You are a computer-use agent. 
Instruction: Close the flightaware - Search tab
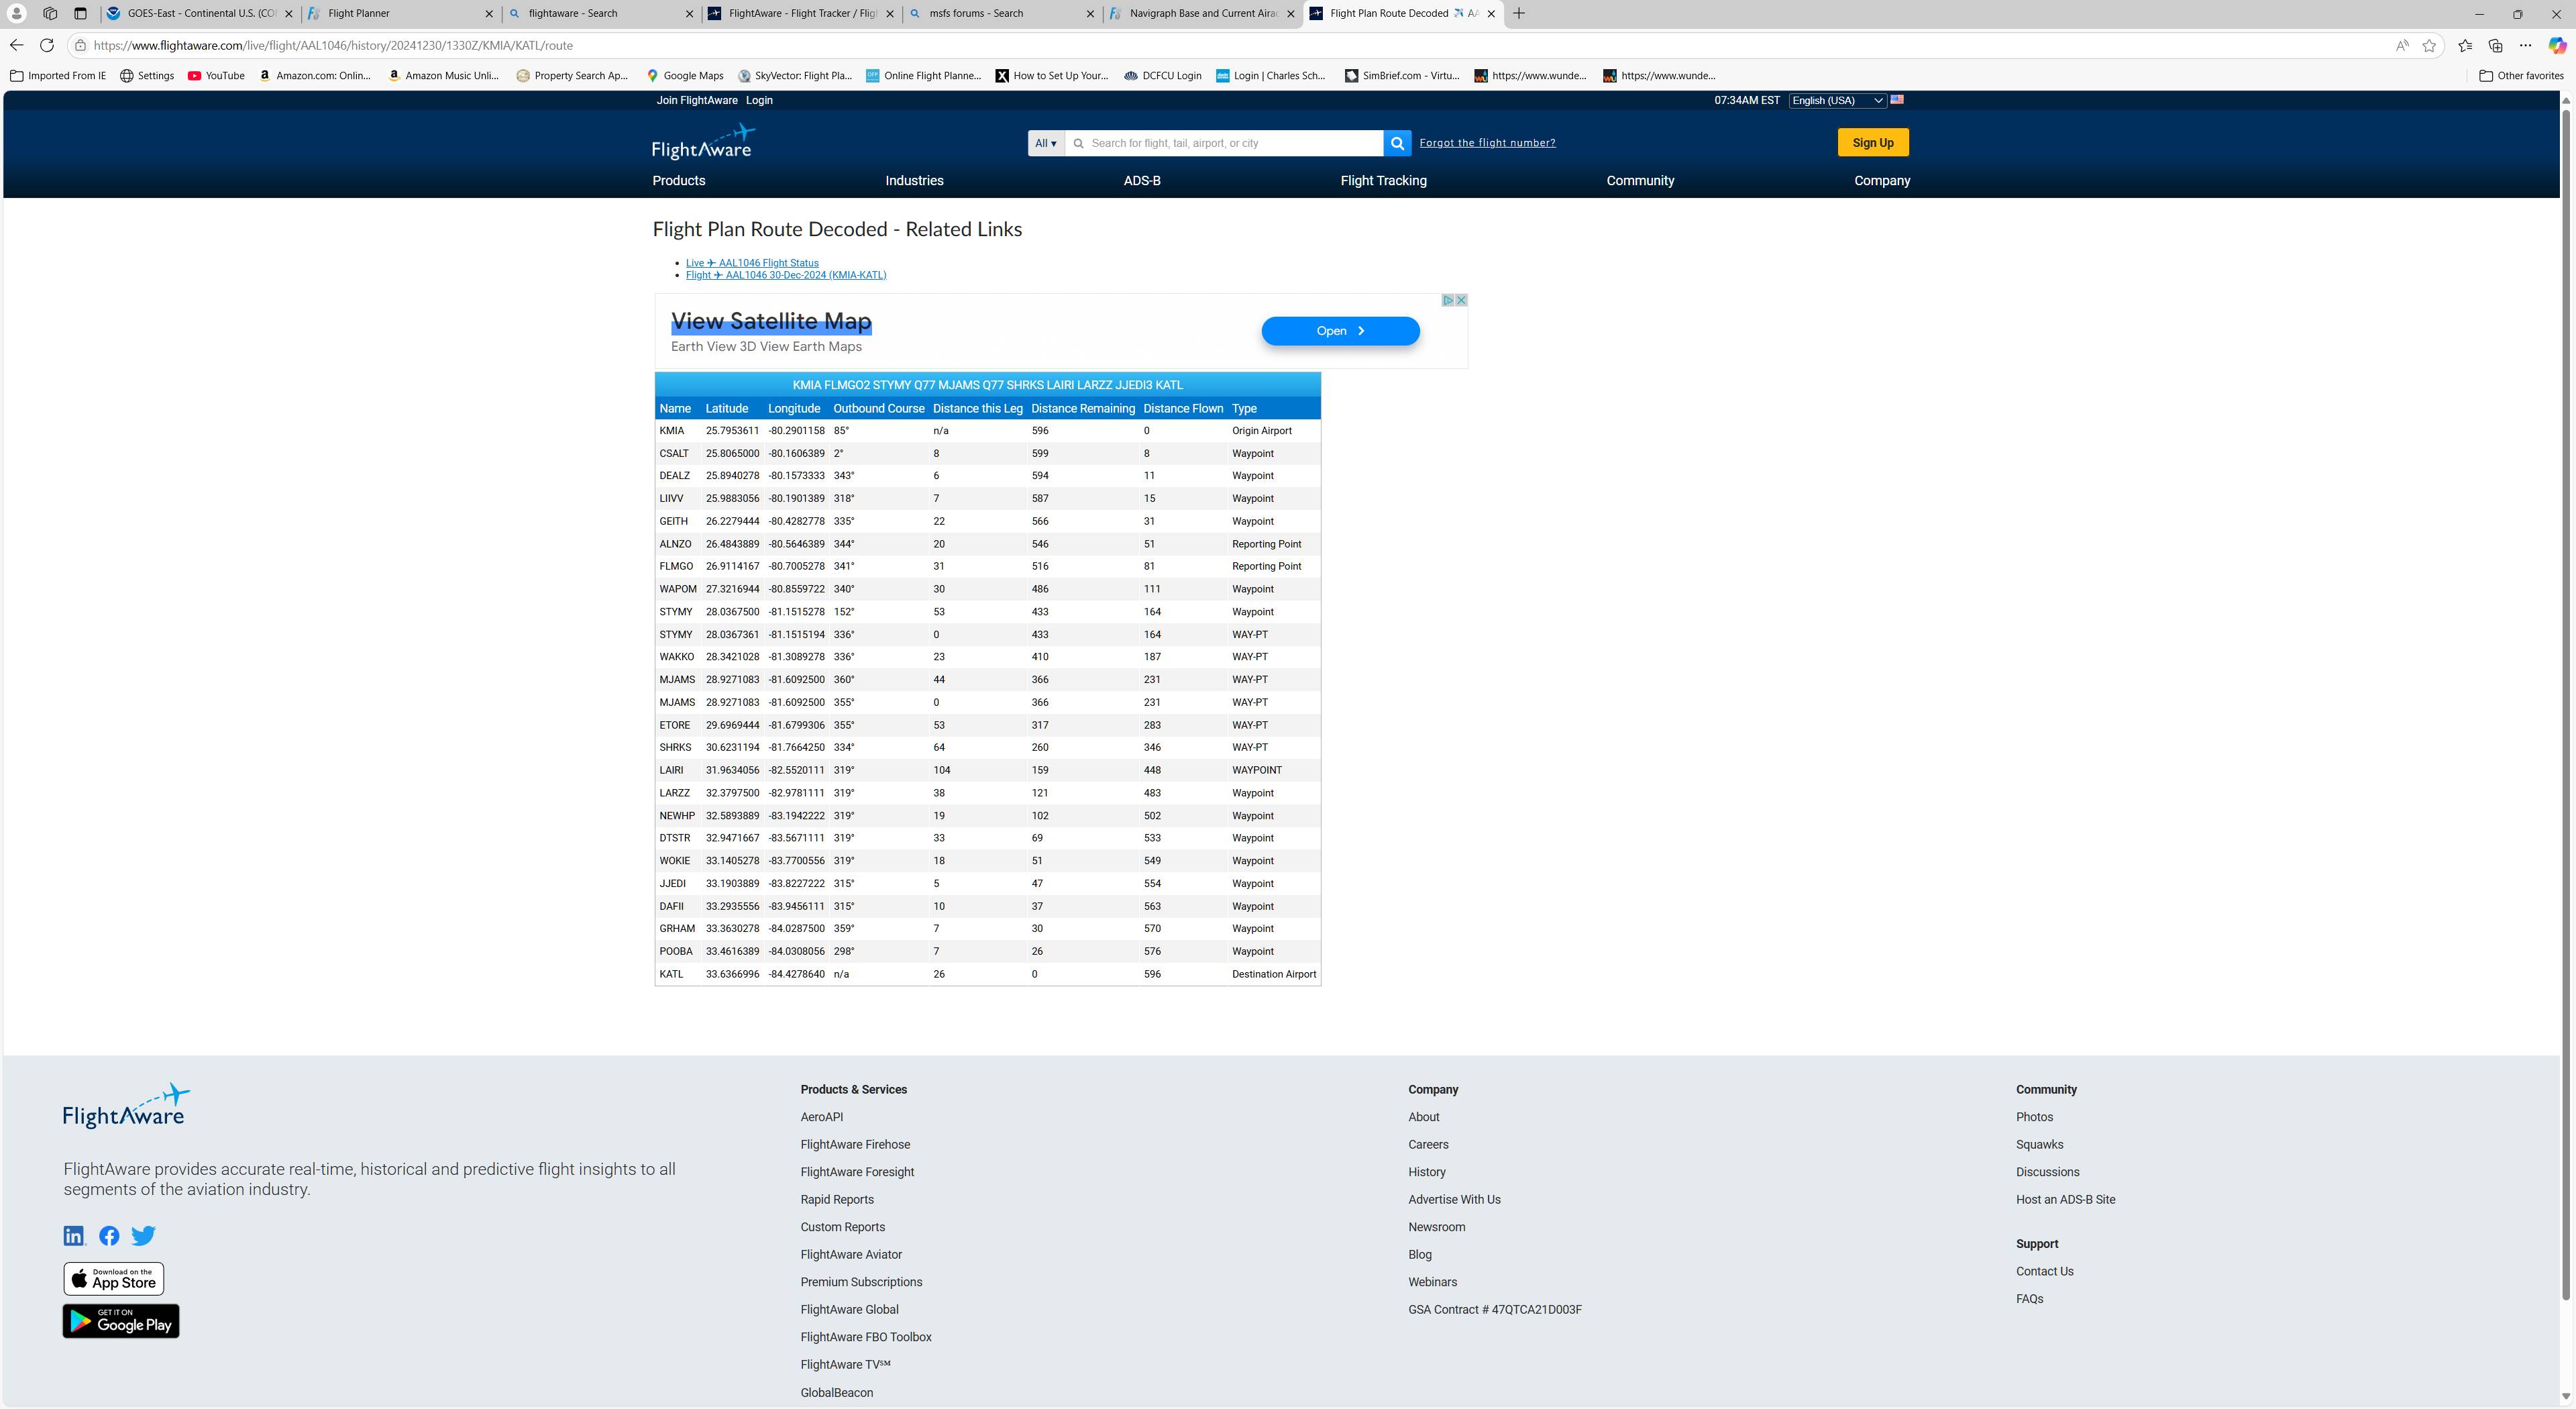coord(689,14)
